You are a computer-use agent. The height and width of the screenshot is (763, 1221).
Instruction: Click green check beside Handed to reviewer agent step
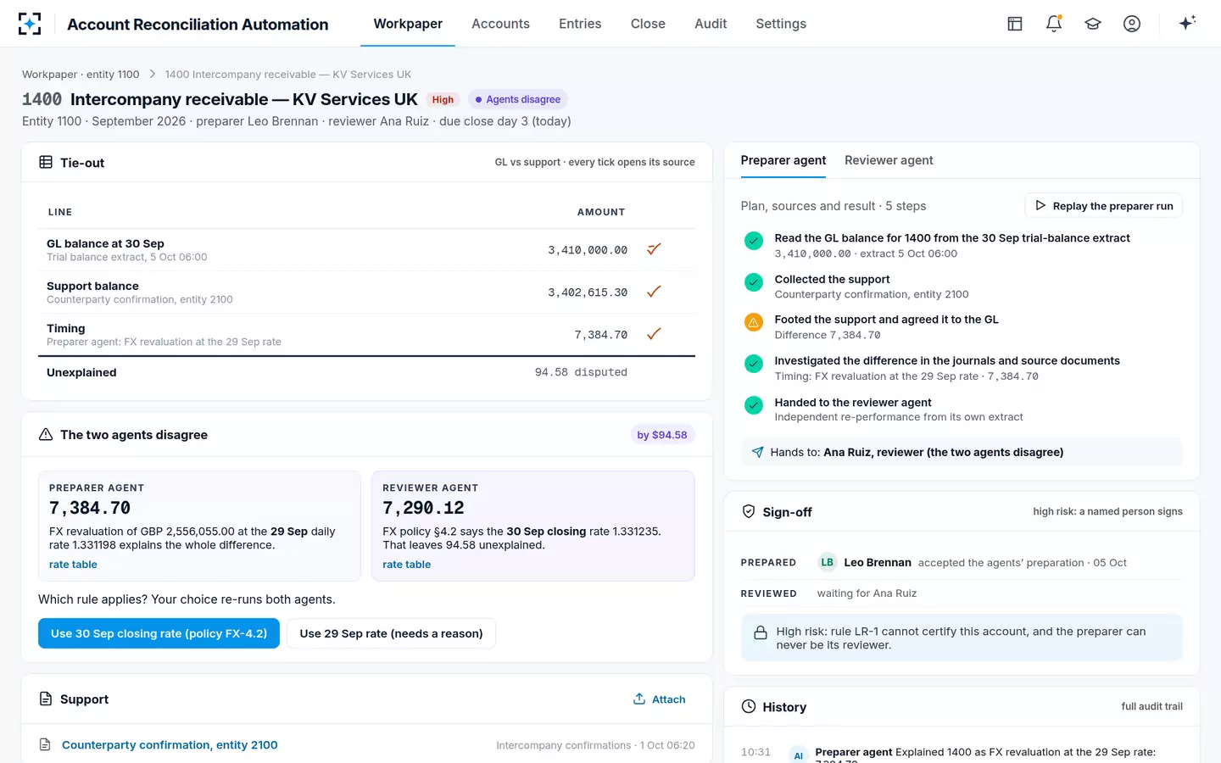[753, 405]
